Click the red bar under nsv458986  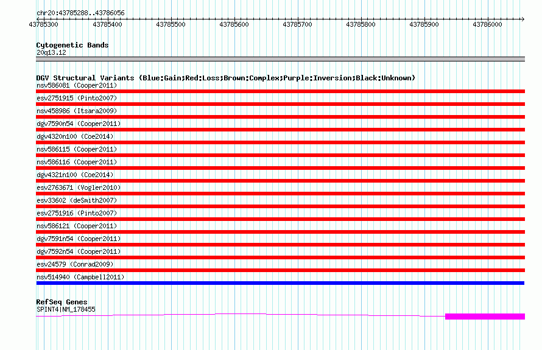[x=280, y=117]
